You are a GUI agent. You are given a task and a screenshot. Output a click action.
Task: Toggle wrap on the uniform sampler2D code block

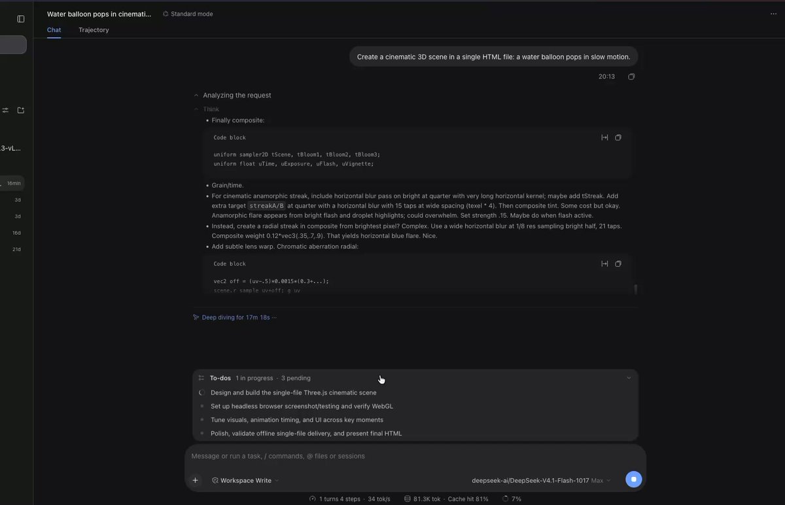click(604, 137)
